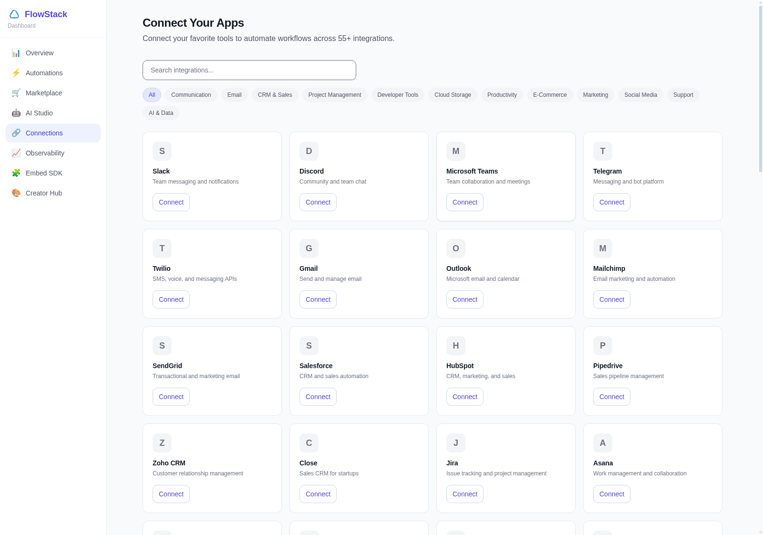Click the HubSpot letter H icon
This screenshot has height=535, width=763.
point(456,346)
